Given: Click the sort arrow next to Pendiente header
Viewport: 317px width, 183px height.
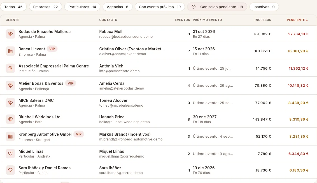Looking at the screenshot, I should coord(307,20).
